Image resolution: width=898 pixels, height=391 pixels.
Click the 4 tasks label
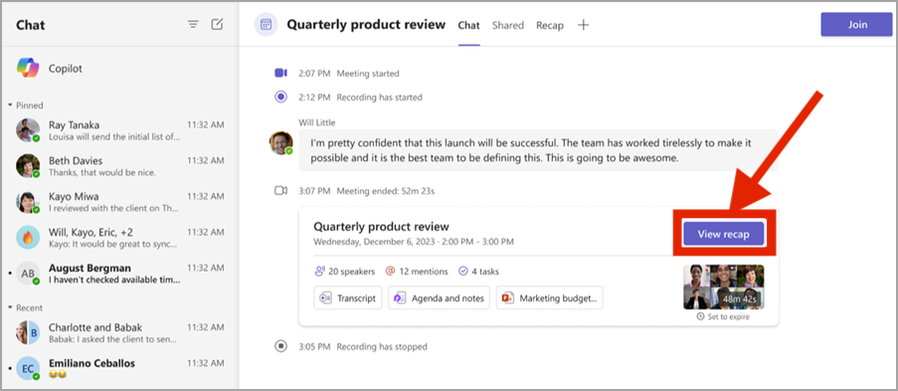[x=484, y=272]
